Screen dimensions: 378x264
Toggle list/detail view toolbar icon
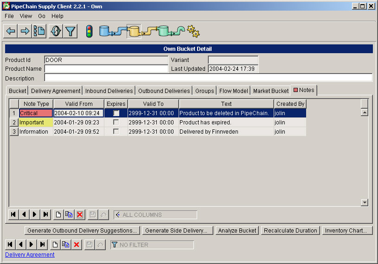click(39, 31)
